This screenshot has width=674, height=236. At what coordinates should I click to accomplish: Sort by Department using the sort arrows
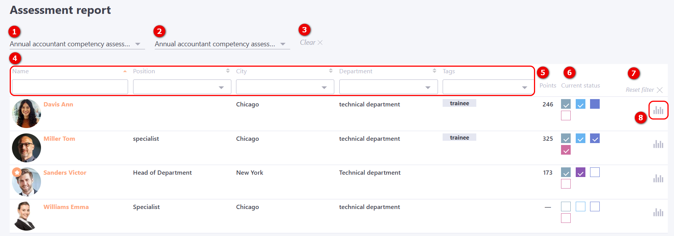[435, 71]
